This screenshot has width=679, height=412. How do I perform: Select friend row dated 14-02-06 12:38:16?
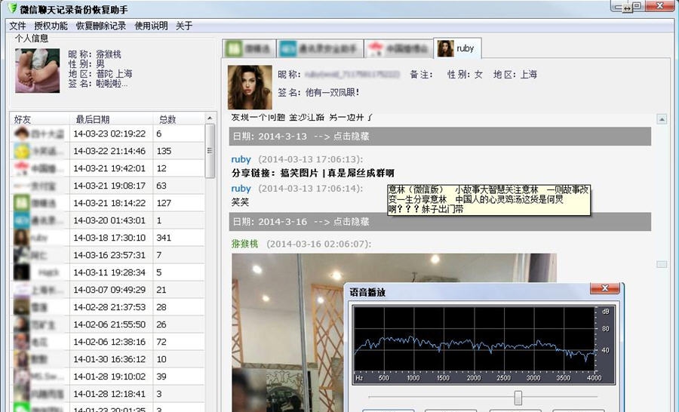click(x=108, y=342)
